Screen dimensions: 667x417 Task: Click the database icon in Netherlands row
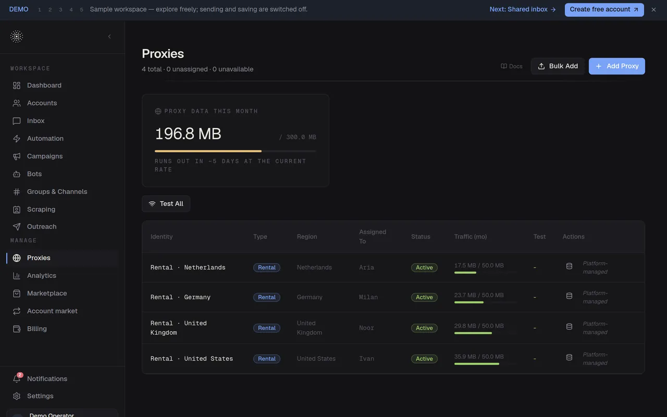coord(569,266)
